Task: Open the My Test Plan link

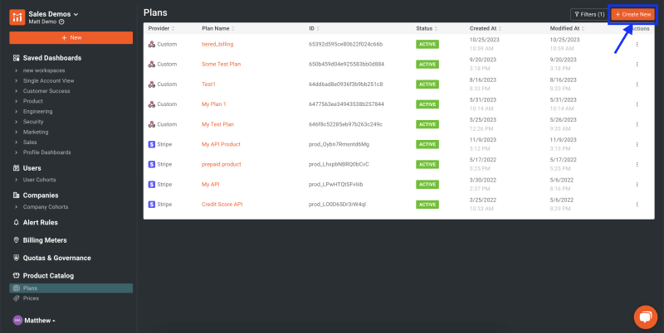Action: point(217,124)
